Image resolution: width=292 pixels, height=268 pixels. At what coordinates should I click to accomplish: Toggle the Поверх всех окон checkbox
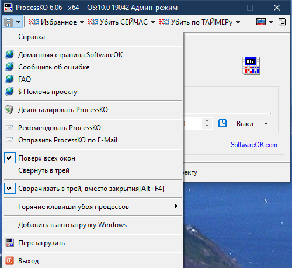(10, 158)
